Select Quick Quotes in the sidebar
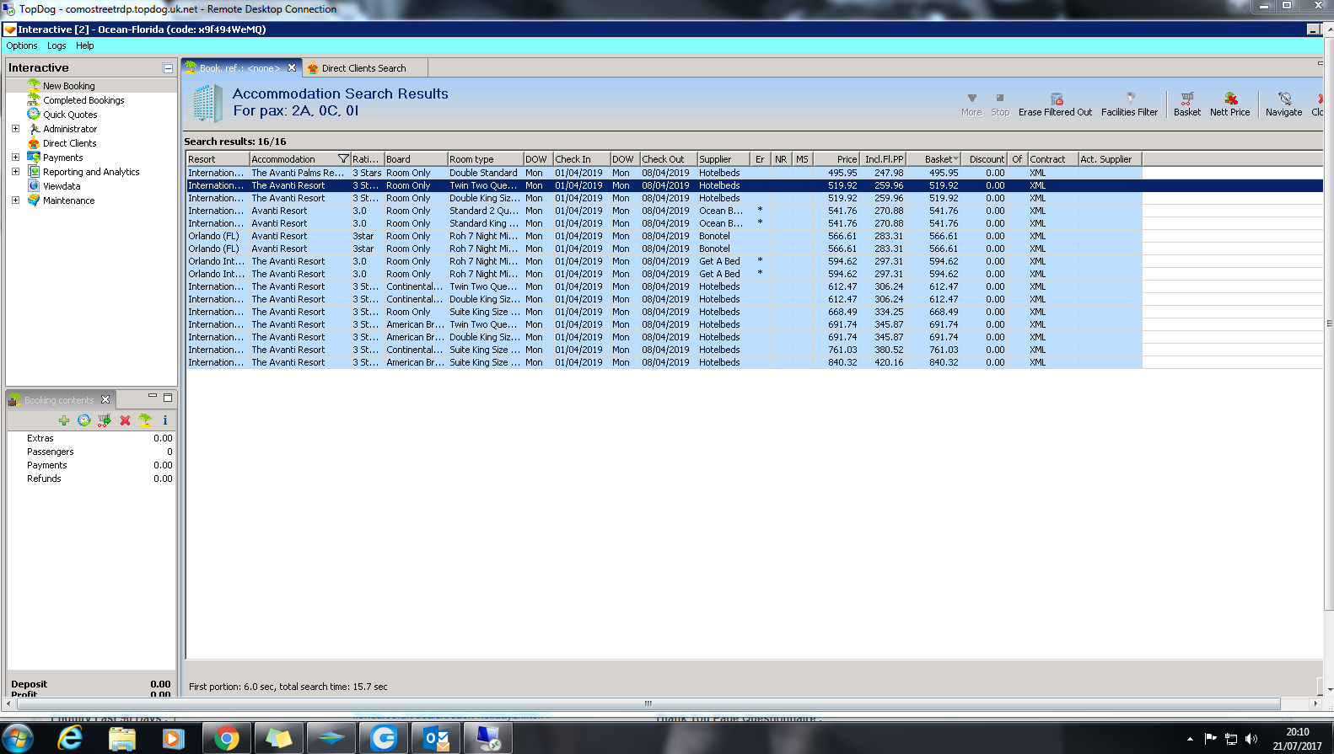1334x754 pixels. [x=70, y=115]
